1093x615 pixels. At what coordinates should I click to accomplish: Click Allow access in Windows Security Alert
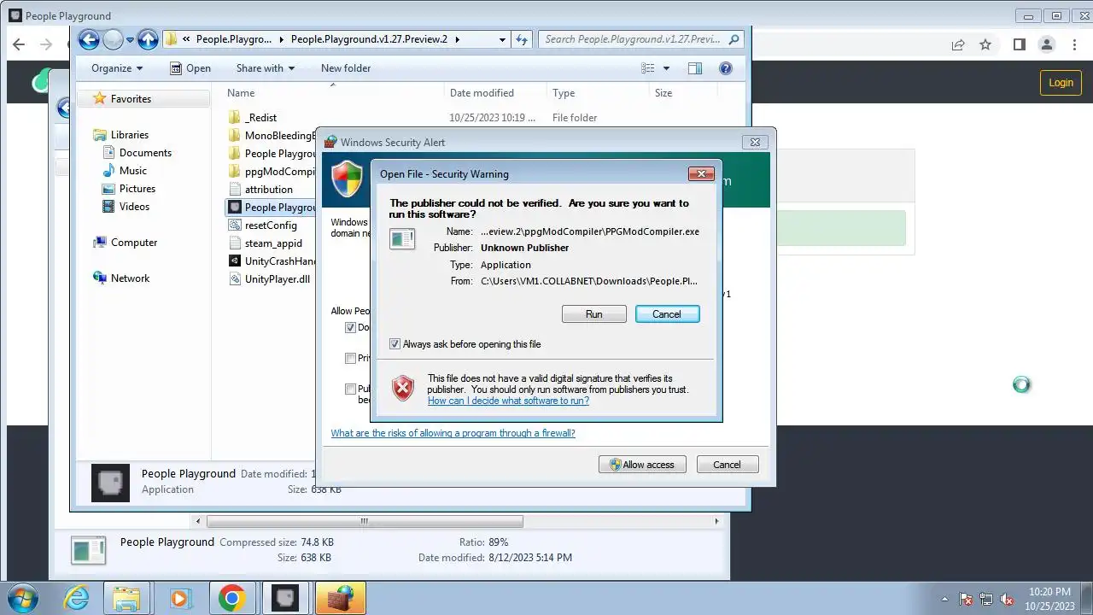[x=641, y=465]
